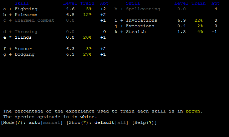Toggle the Armour skill training
229x137 pixels.
[55, 49]
